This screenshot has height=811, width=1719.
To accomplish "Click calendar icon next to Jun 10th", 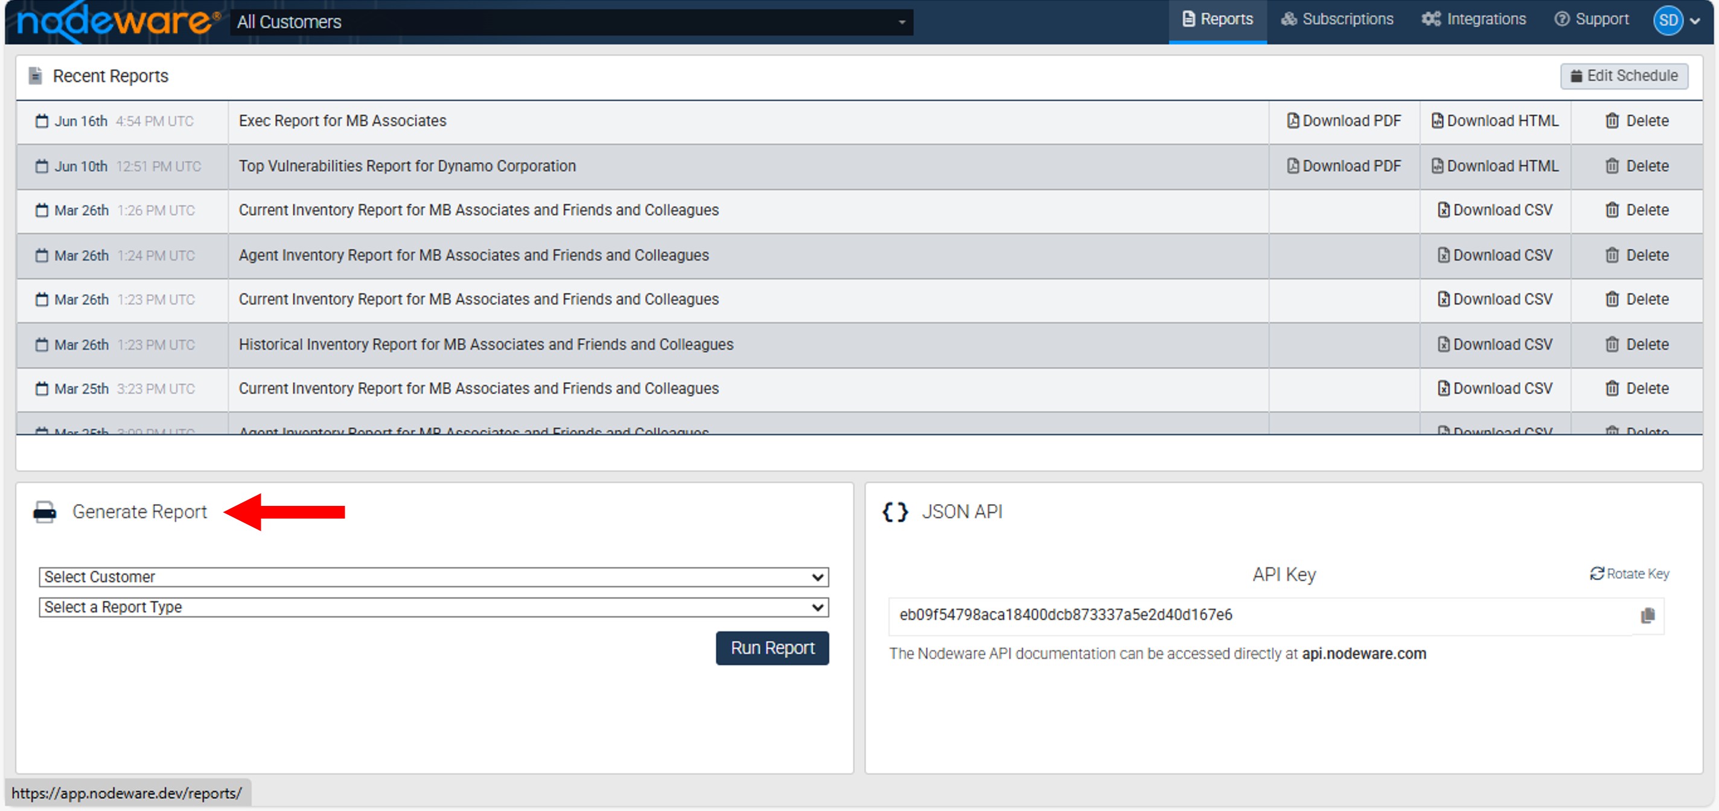I will 42,166.
